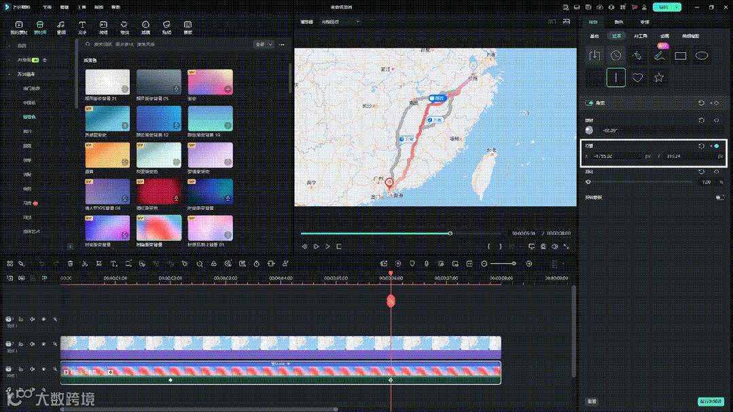Open the Stickers (贴纸) tab

point(166,28)
